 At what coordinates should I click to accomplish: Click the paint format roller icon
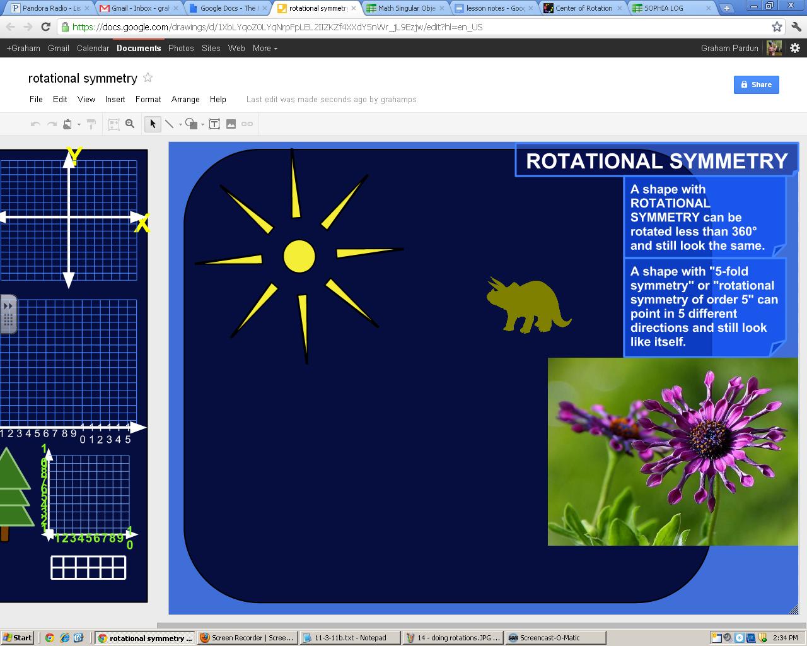click(x=91, y=124)
